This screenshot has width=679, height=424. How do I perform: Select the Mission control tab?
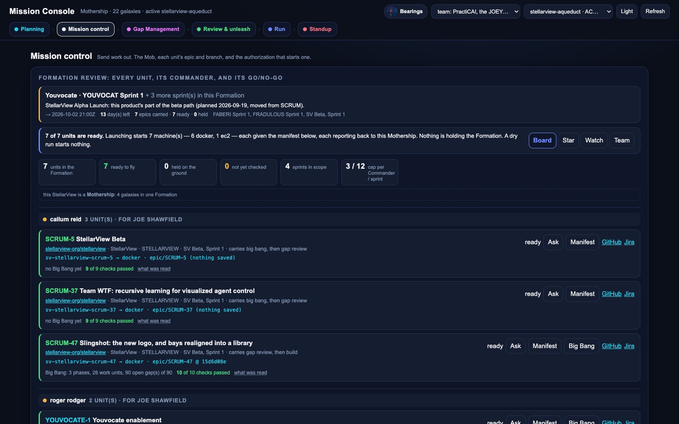(86, 29)
